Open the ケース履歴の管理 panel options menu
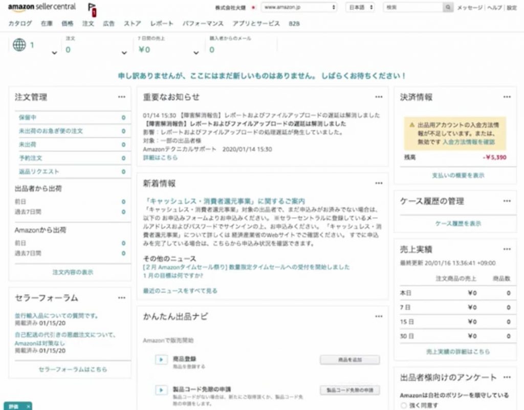This screenshot has height=410, width=524. click(x=507, y=201)
